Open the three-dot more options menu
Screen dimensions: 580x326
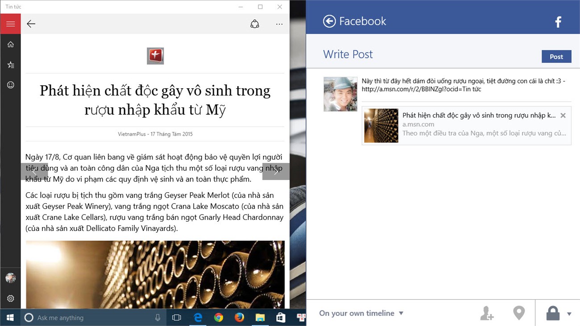click(279, 24)
